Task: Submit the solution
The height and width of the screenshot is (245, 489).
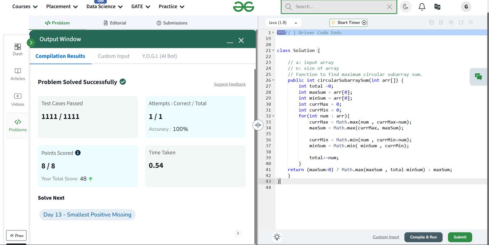Action: 460,237
